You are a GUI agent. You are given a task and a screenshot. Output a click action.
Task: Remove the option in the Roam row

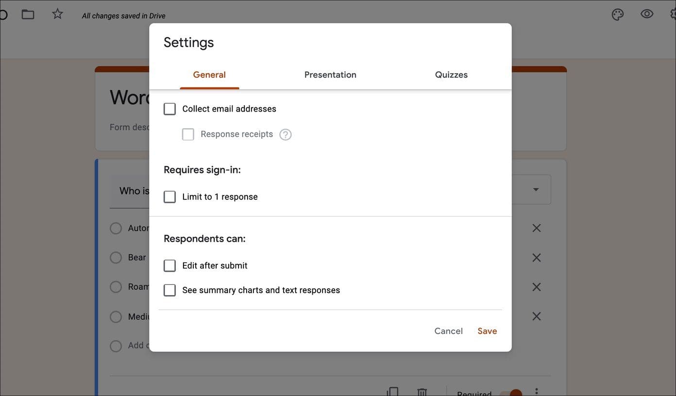pyautogui.click(x=536, y=287)
